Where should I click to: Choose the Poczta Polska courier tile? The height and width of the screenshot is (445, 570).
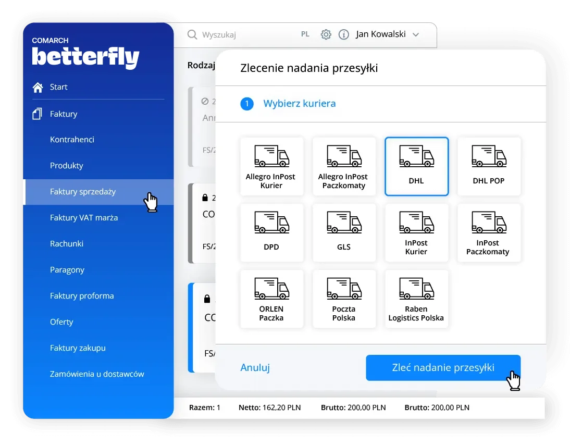344,299
